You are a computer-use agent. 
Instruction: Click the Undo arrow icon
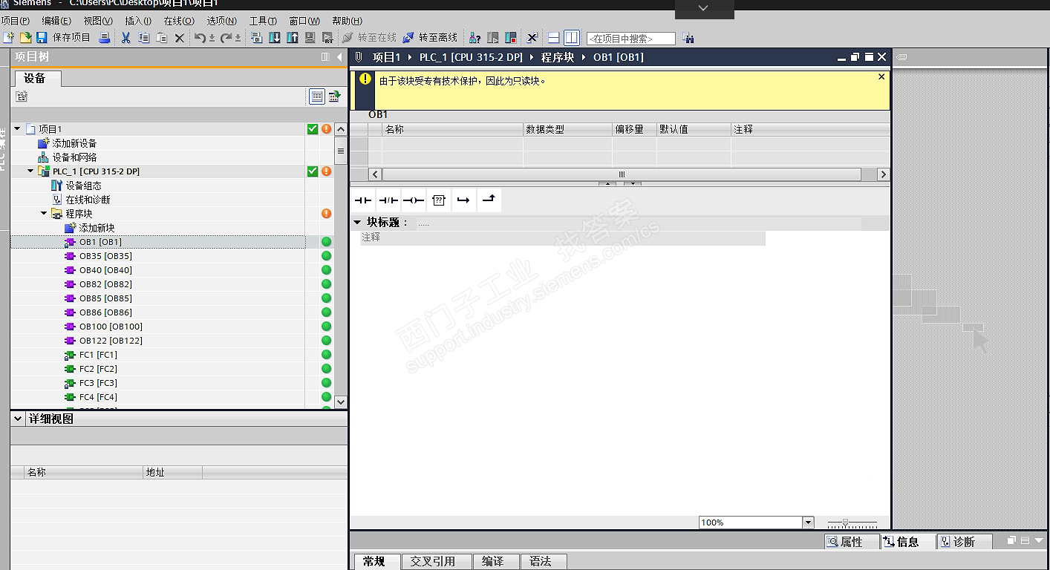coord(200,37)
